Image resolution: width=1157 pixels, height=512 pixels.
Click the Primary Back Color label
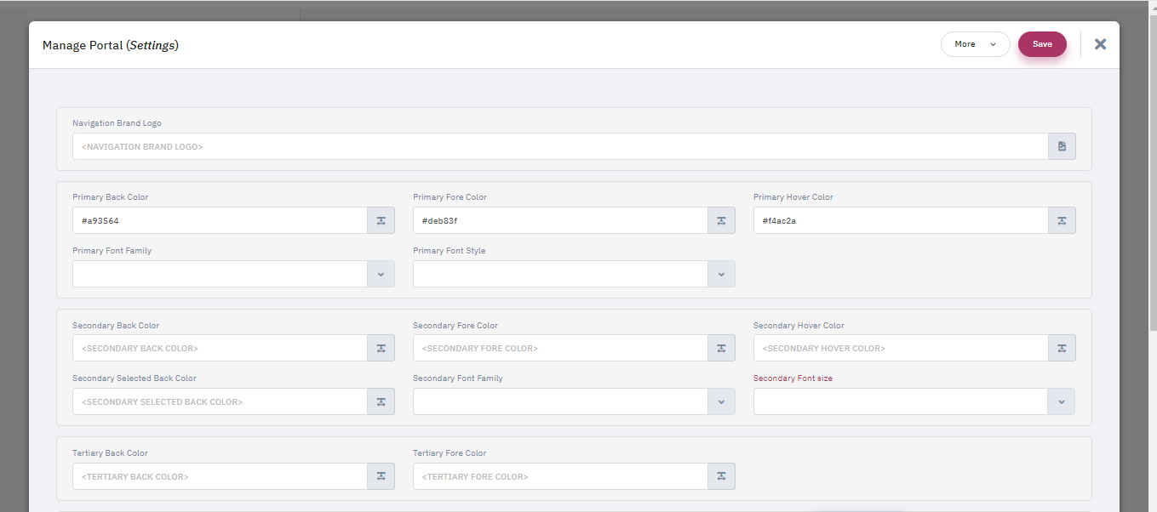pyautogui.click(x=110, y=197)
